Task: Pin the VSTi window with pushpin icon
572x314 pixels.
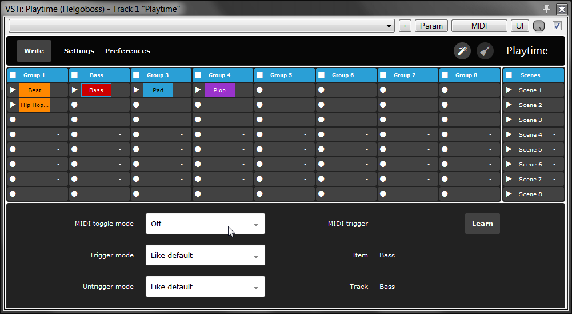Action: (x=546, y=9)
